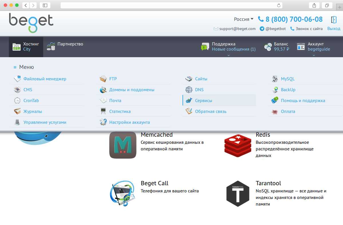This screenshot has width=343, height=225.
Task: Click the beget logo
Action: (31, 23)
